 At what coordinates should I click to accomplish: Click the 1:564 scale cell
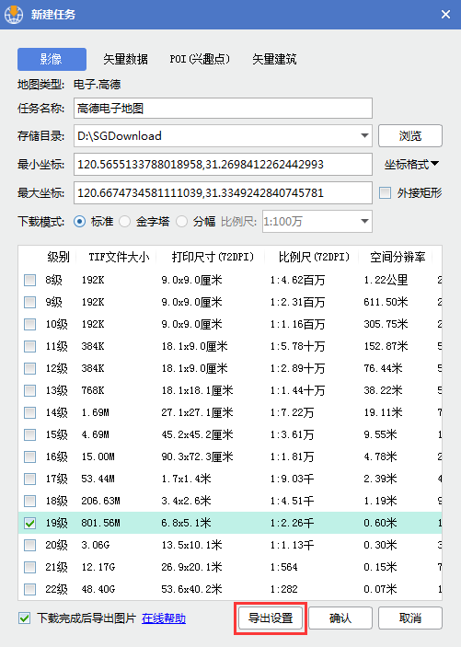pyautogui.click(x=283, y=567)
